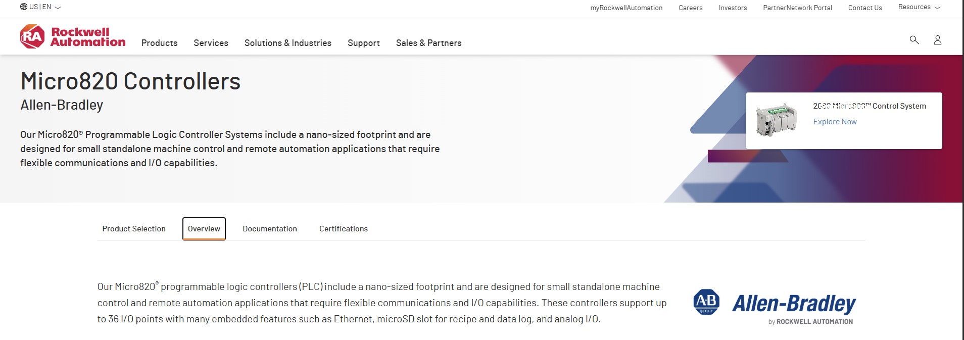The image size is (964, 340).
Task: Open the Support navigation menu
Action: pos(364,43)
